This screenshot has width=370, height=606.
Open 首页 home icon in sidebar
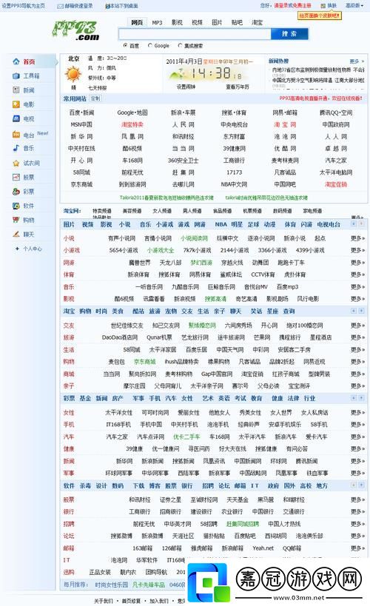(16, 61)
